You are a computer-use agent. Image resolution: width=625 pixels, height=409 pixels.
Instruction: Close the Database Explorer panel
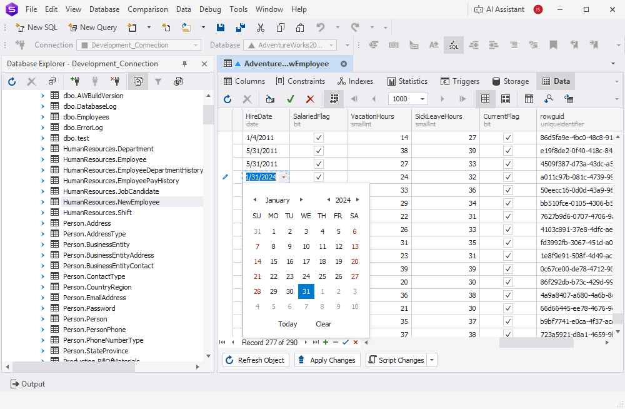[204, 64]
